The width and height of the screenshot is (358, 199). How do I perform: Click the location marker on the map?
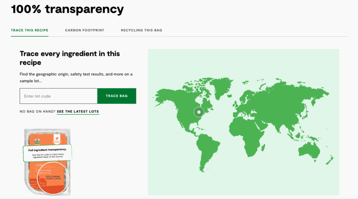(x=199, y=112)
